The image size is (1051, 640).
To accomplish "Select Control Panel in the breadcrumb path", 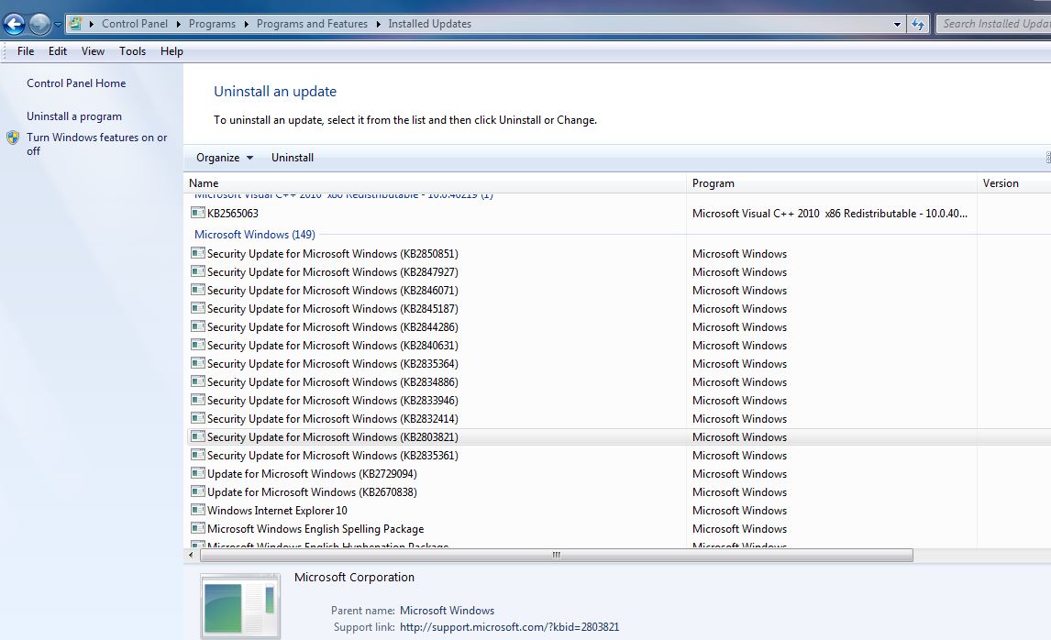I will pos(135,24).
